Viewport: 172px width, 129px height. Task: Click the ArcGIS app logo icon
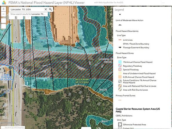[4, 3]
